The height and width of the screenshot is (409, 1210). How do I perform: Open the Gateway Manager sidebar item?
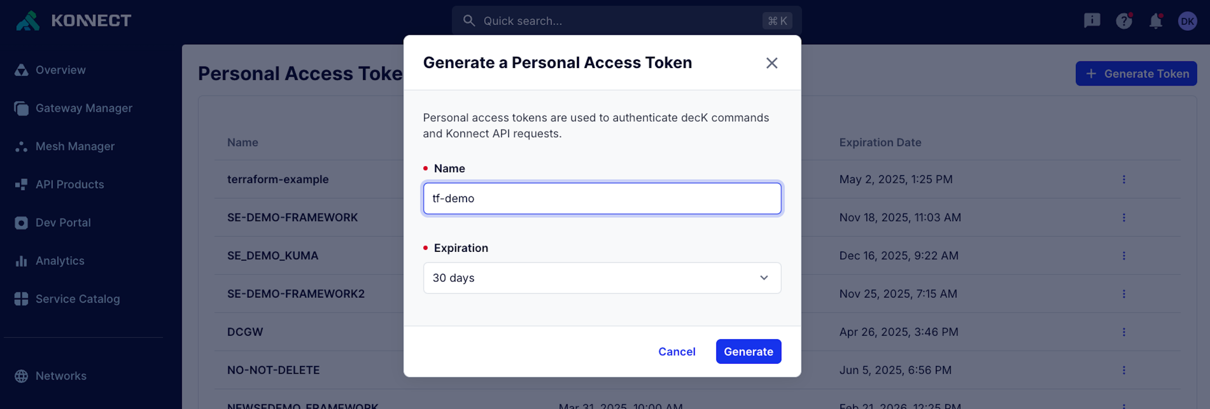pos(84,108)
